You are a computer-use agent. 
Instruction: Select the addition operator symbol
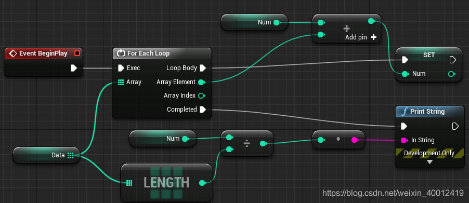coord(346,29)
